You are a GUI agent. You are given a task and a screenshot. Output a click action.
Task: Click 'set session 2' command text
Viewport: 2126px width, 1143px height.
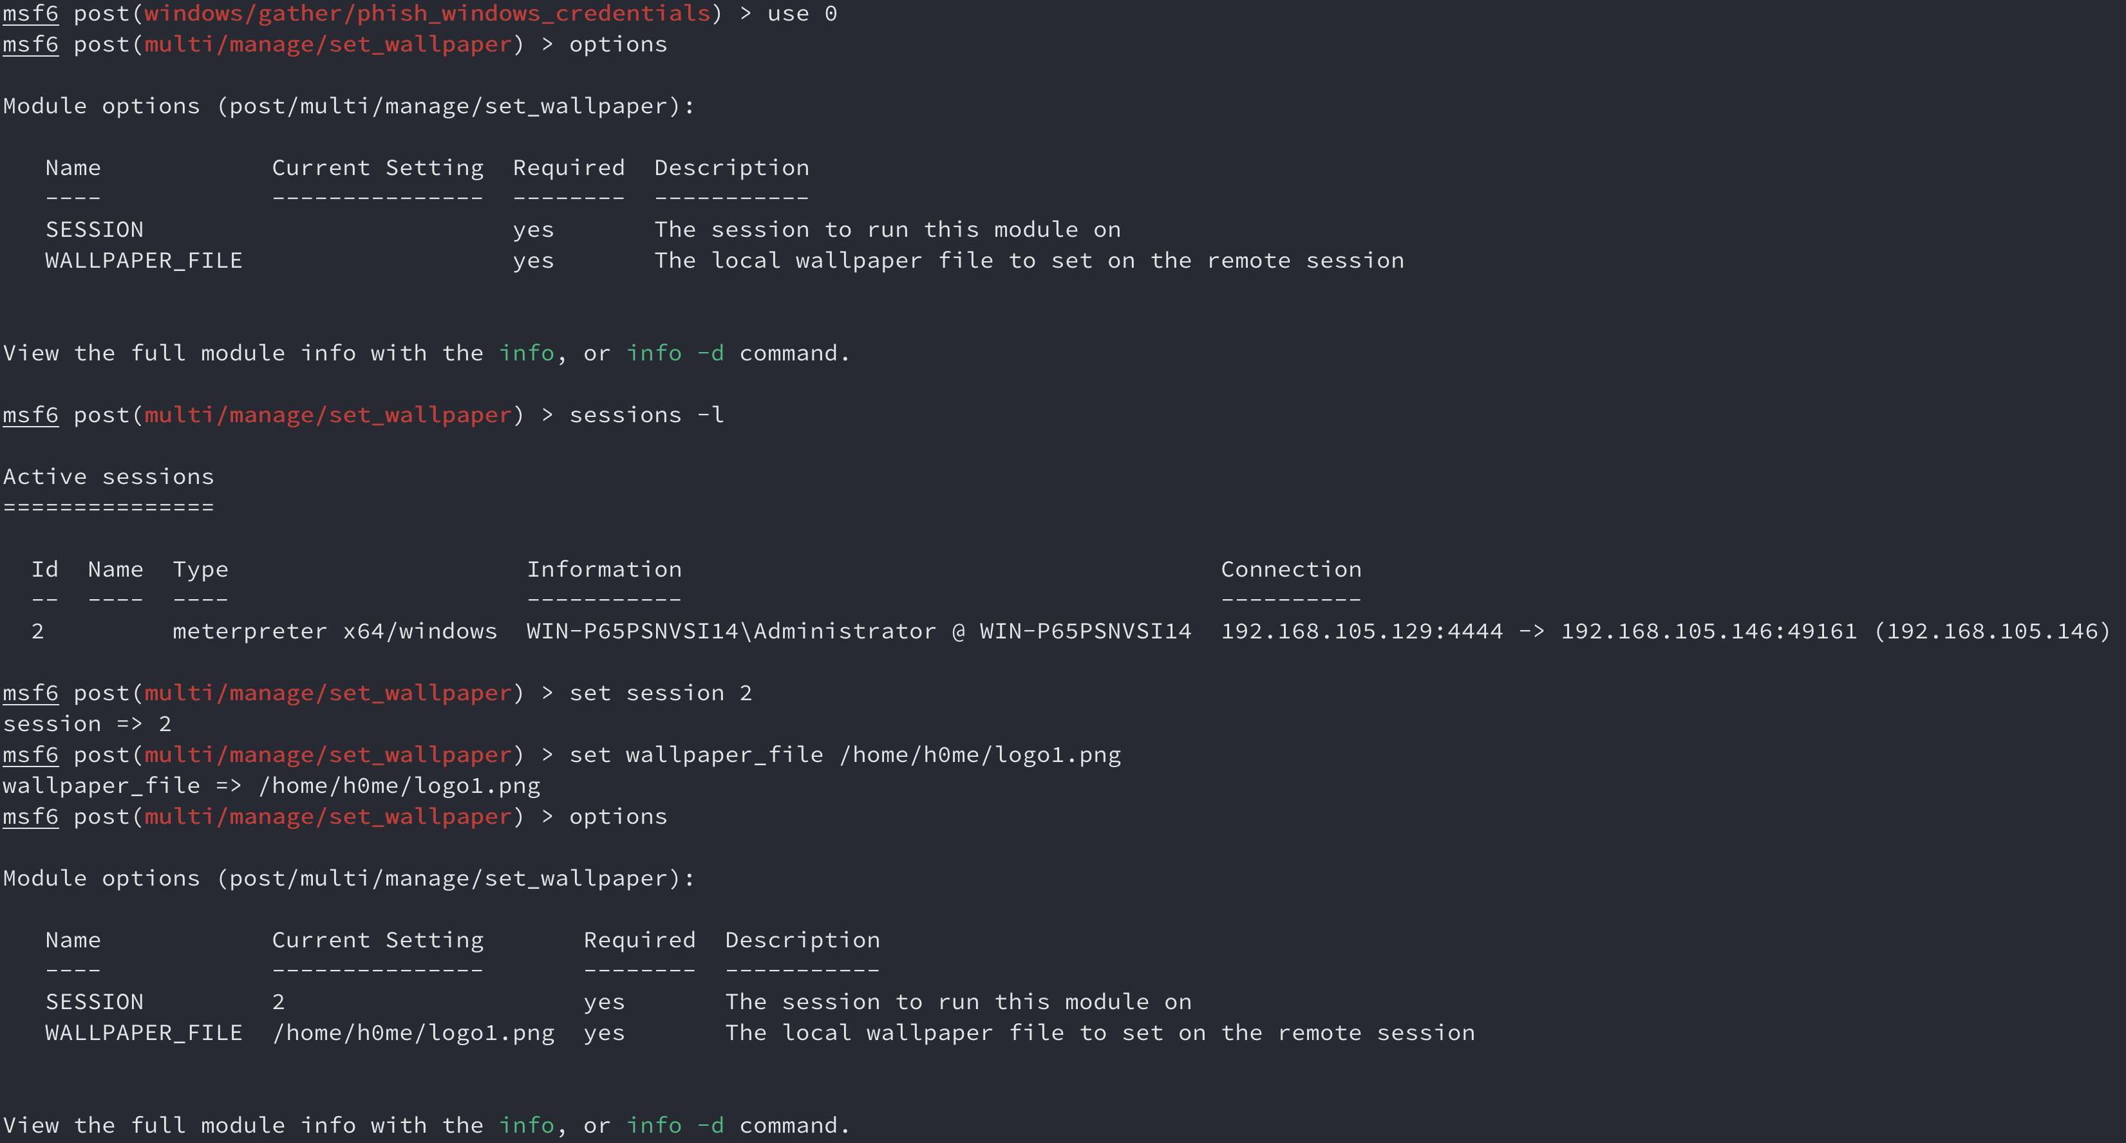click(x=660, y=692)
